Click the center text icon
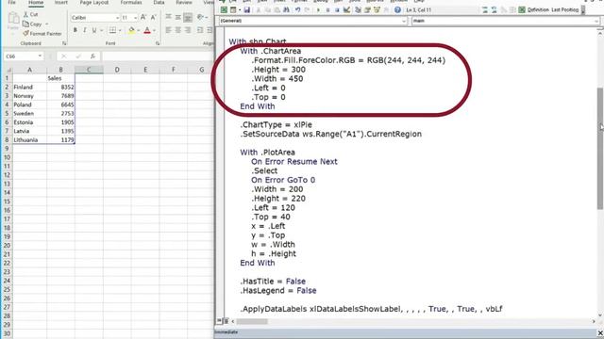This screenshot has height=339, width=604. (178, 30)
